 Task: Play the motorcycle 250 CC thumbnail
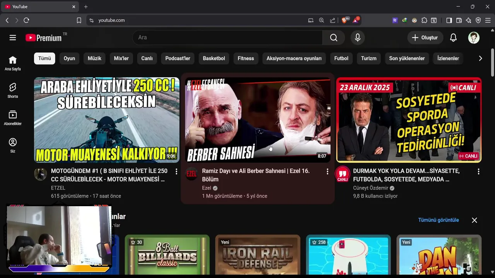point(107,120)
